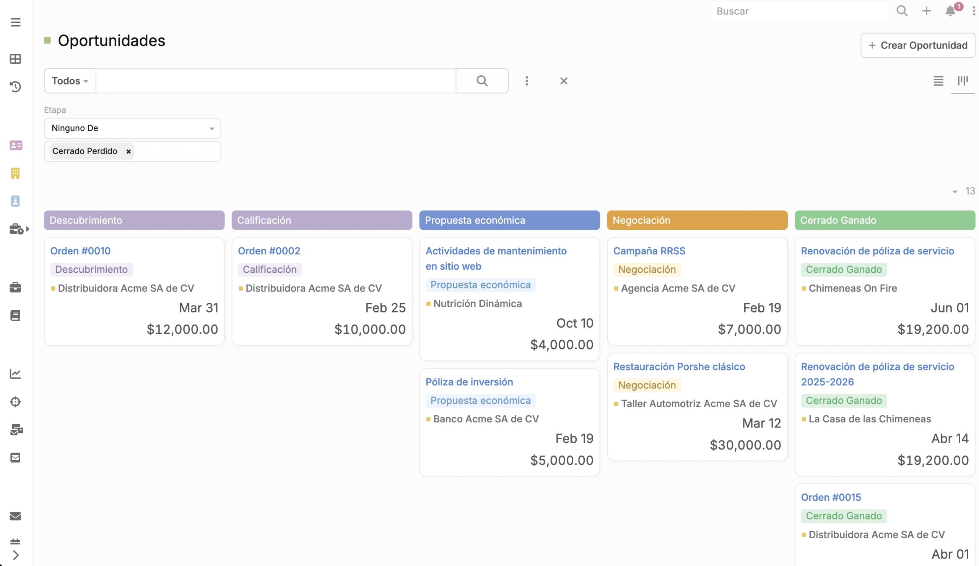Switch to list view icon
Image resolution: width=979 pixels, height=566 pixels.
pos(938,81)
